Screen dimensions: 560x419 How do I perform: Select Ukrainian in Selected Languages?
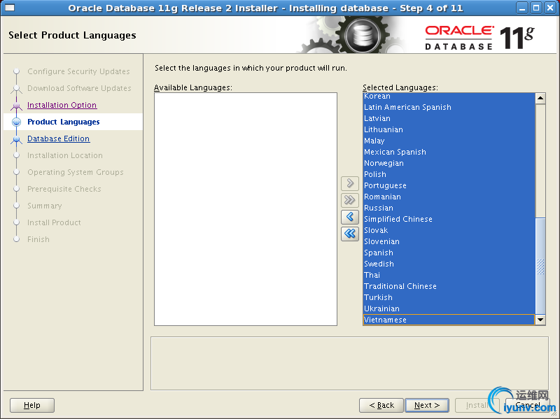coord(449,308)
